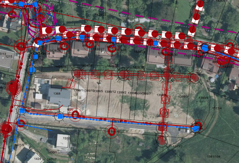Select parcel 1401/9

click(19, 145)
